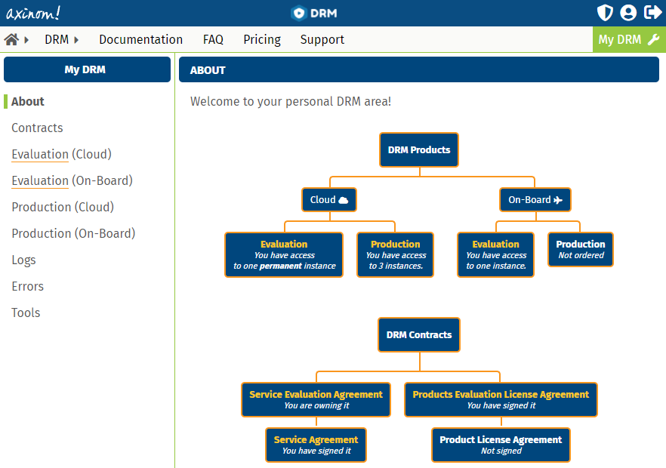Screen dimensions: 666x468
Task: Open Evaluation (On-Board) in the sidebar
Action: [72, 180]
